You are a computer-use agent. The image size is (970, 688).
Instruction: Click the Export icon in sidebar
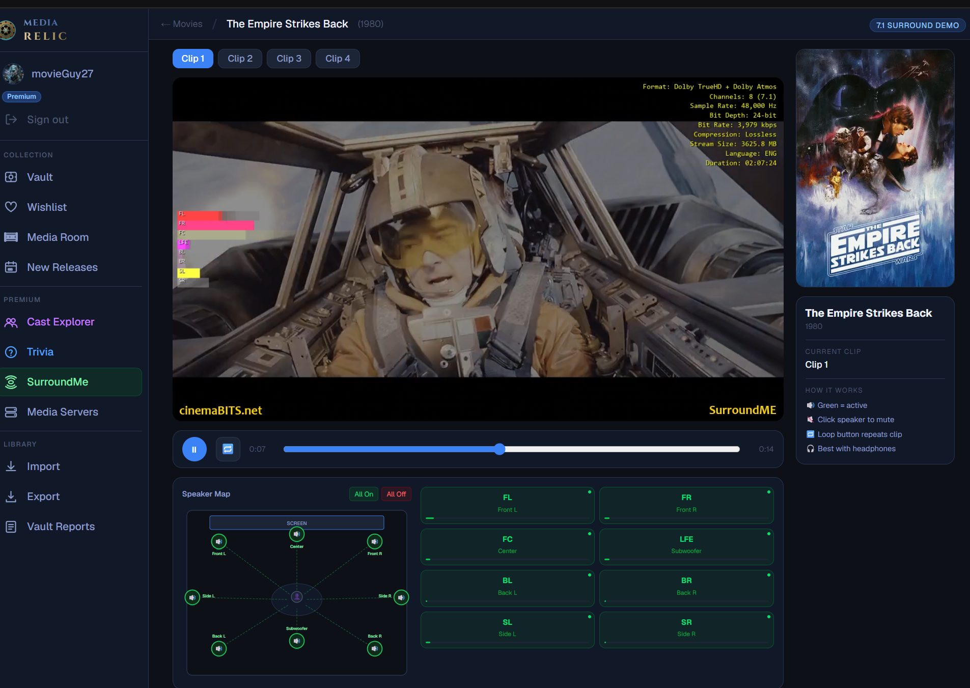pyautogui.click(x=11, y=497)
